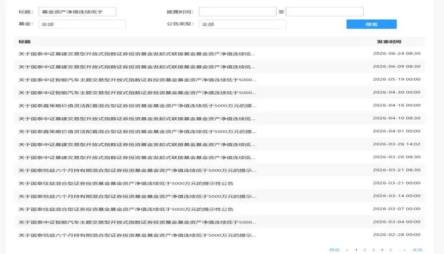
Task: Open the 基建 announcement title dated 2026-03-26 14:02
Action: [137, 144]
